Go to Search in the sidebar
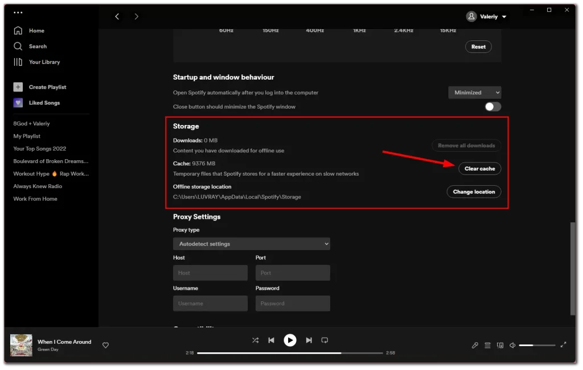This screenshot has height=370, width=583. coord(38,47)
